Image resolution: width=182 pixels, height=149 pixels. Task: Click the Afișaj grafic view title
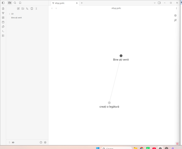click(x=116, y=8)
